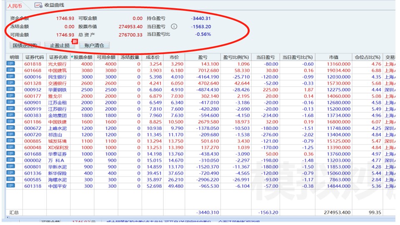Click the info icon beside 当日盈亏
The image size is (400, 225).
[x=174, y=26]
